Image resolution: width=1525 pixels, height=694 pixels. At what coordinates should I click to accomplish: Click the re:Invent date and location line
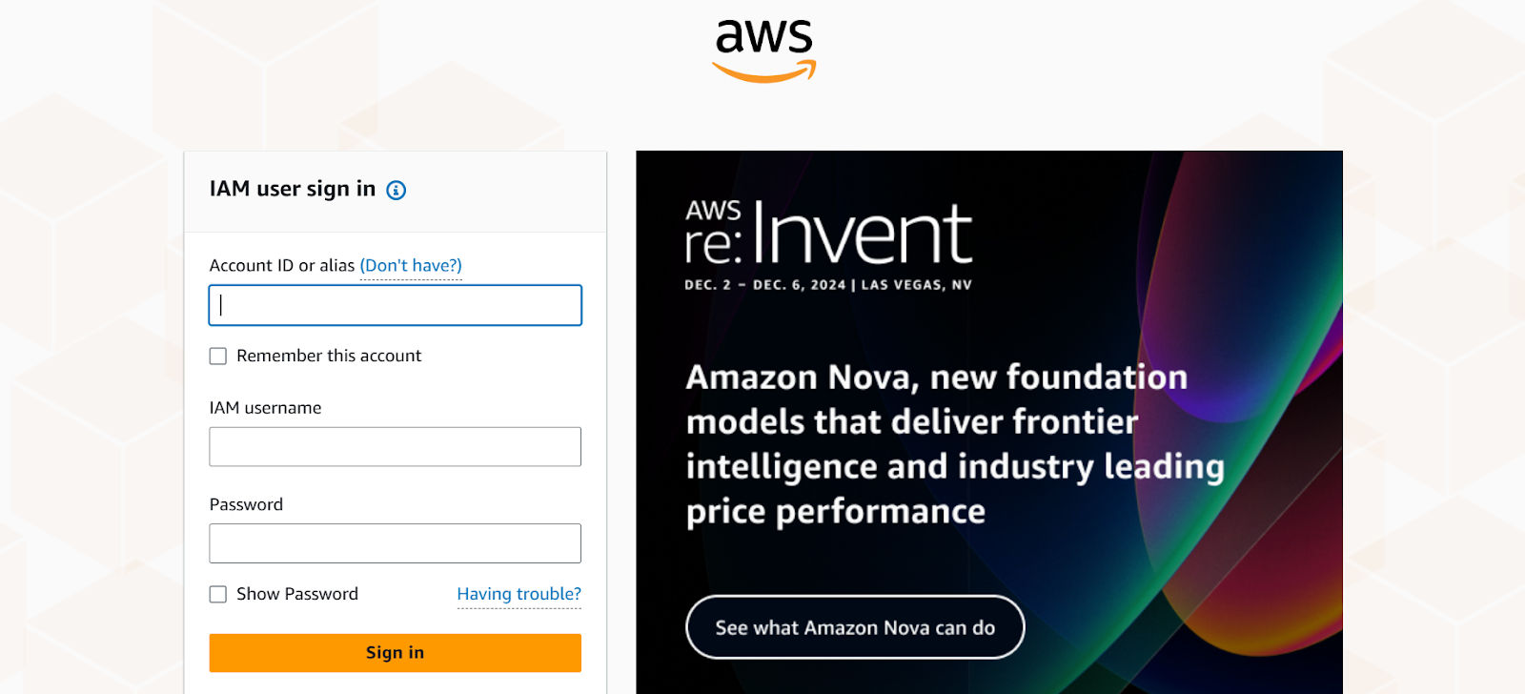828,285
